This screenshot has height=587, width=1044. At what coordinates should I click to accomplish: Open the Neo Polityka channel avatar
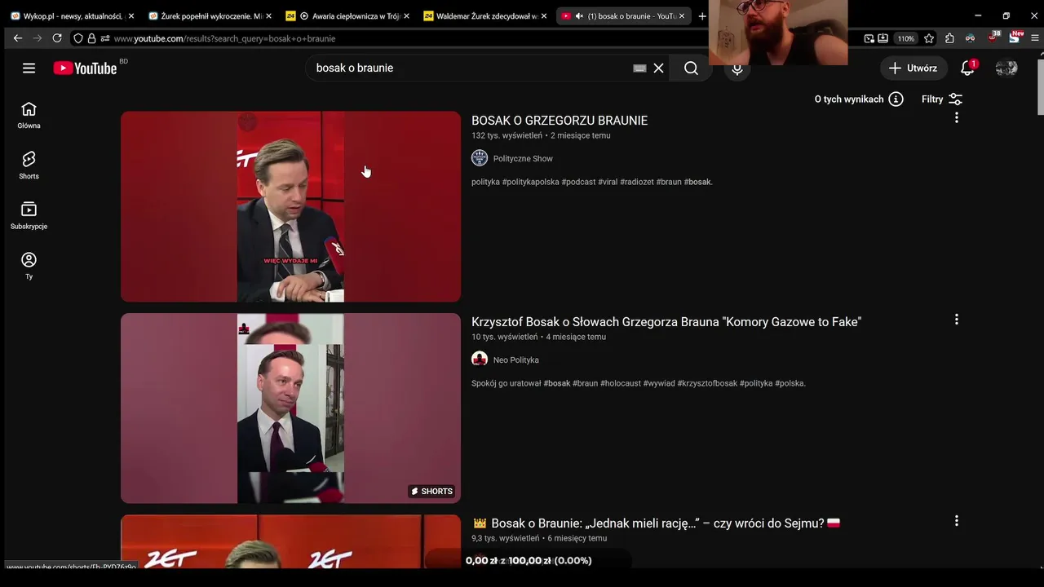480,360
